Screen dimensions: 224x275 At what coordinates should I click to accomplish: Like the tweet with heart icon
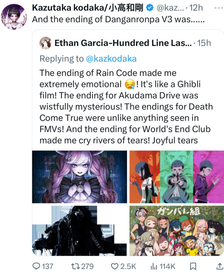pos(115,266)
